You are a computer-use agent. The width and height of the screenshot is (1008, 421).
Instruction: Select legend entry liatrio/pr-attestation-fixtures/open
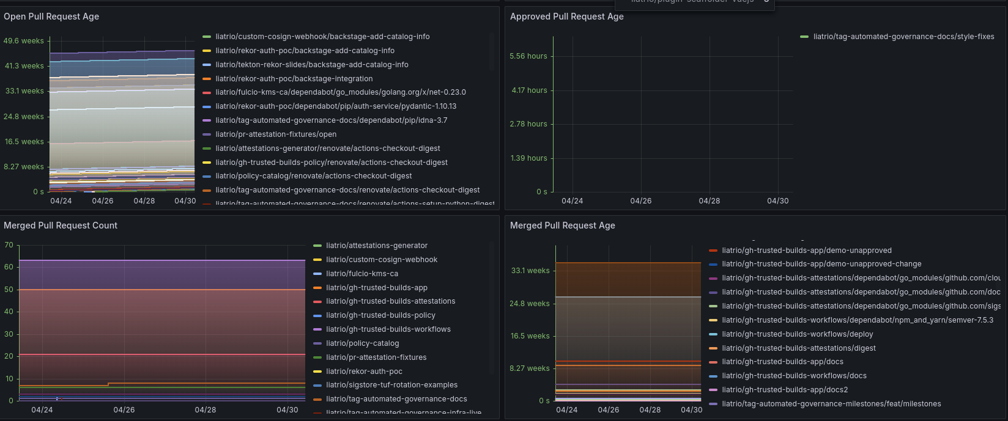tap(276, 134)
